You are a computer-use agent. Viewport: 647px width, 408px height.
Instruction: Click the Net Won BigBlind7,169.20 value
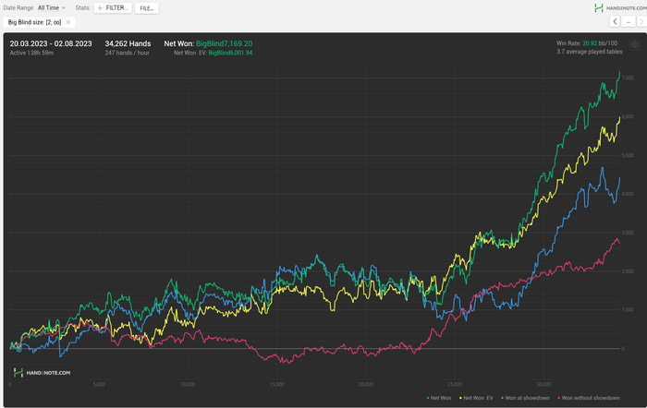point(224,43)
